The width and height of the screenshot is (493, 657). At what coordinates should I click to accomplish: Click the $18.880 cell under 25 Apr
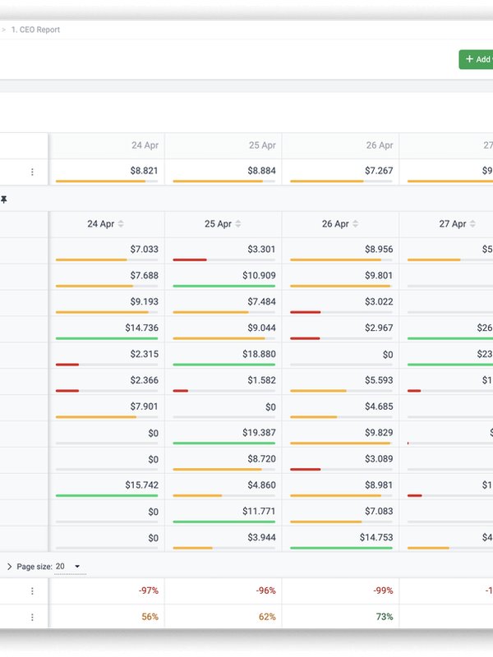pos(223,354)
